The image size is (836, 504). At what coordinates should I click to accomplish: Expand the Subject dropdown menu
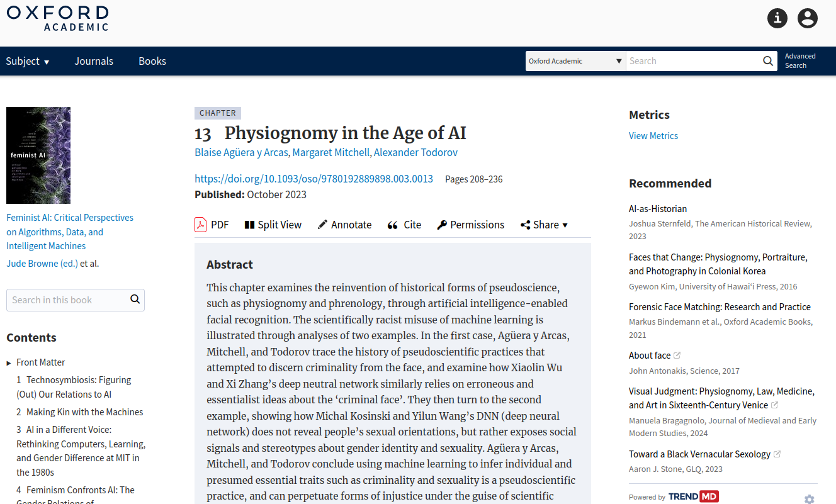click(x=28, y=61)
